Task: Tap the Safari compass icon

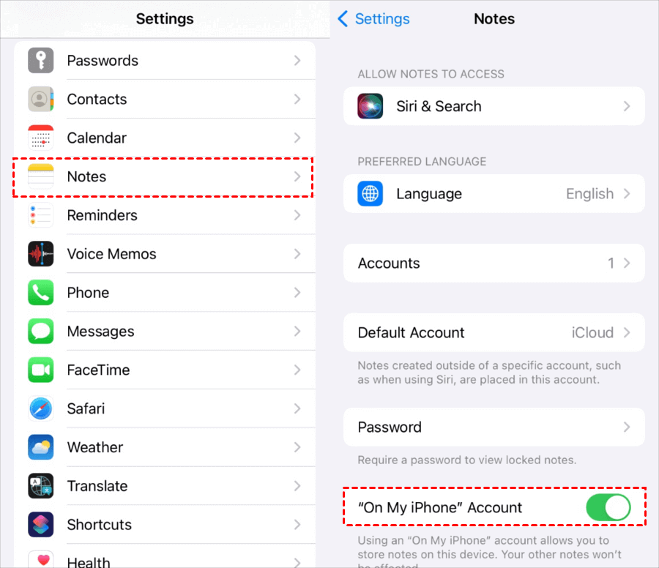Action: [41, 408]
